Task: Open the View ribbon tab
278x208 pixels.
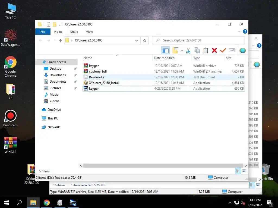Action: 89,32
